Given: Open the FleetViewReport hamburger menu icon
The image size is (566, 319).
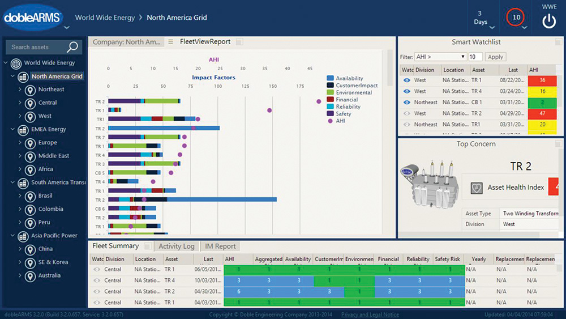Looking at the screenshot, I should (171, 42).
